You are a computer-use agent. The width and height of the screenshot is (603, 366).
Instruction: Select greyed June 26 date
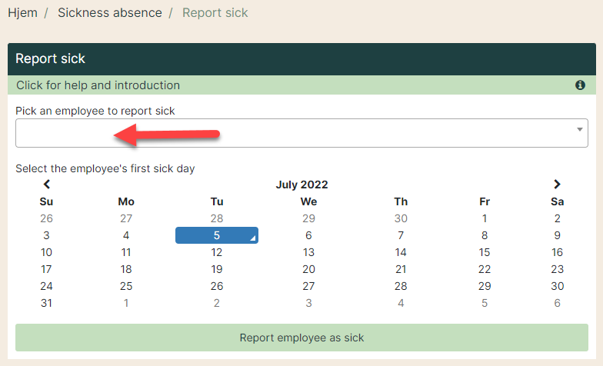click(x=46, y=218)
